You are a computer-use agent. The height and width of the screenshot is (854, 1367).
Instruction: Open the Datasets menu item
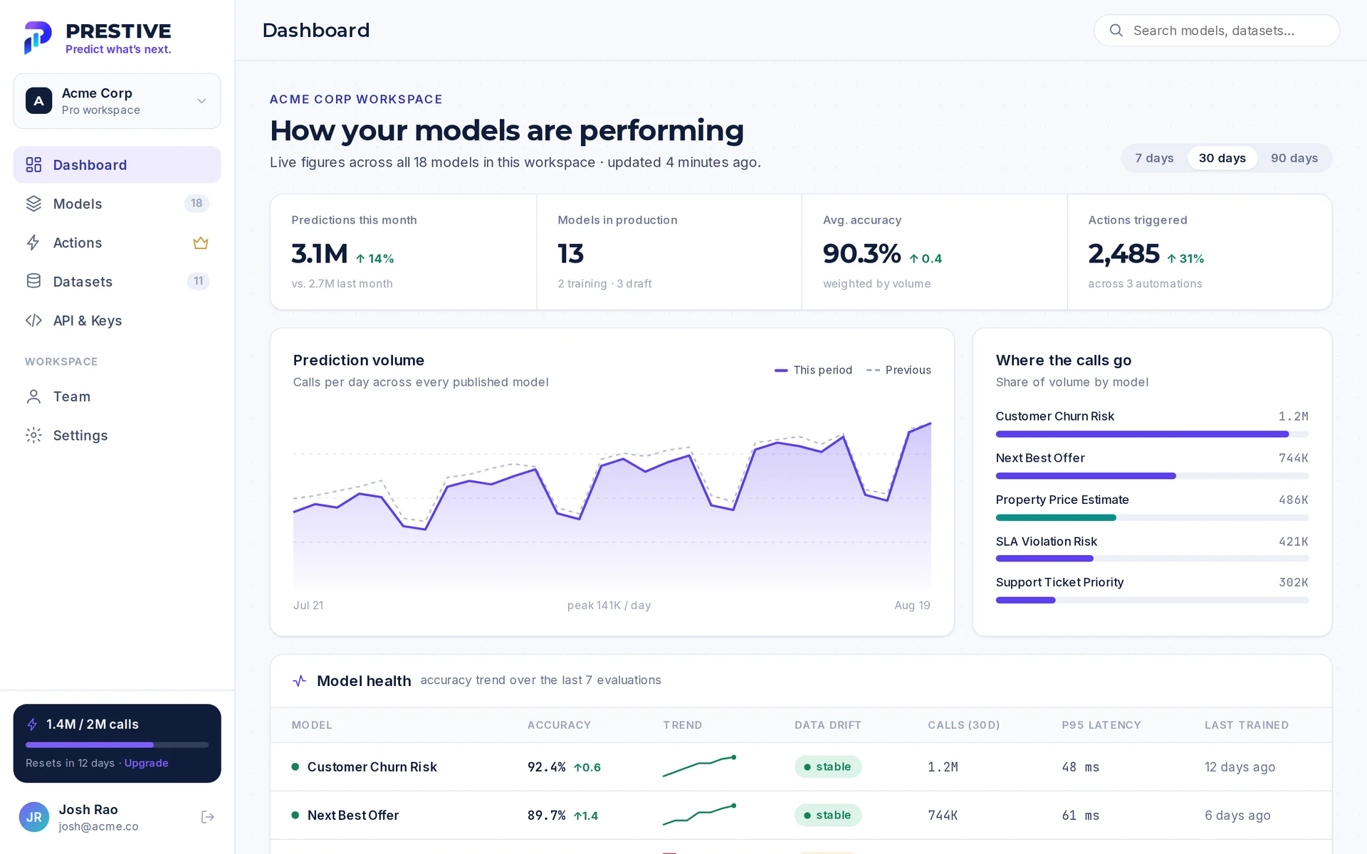(117, 281)
